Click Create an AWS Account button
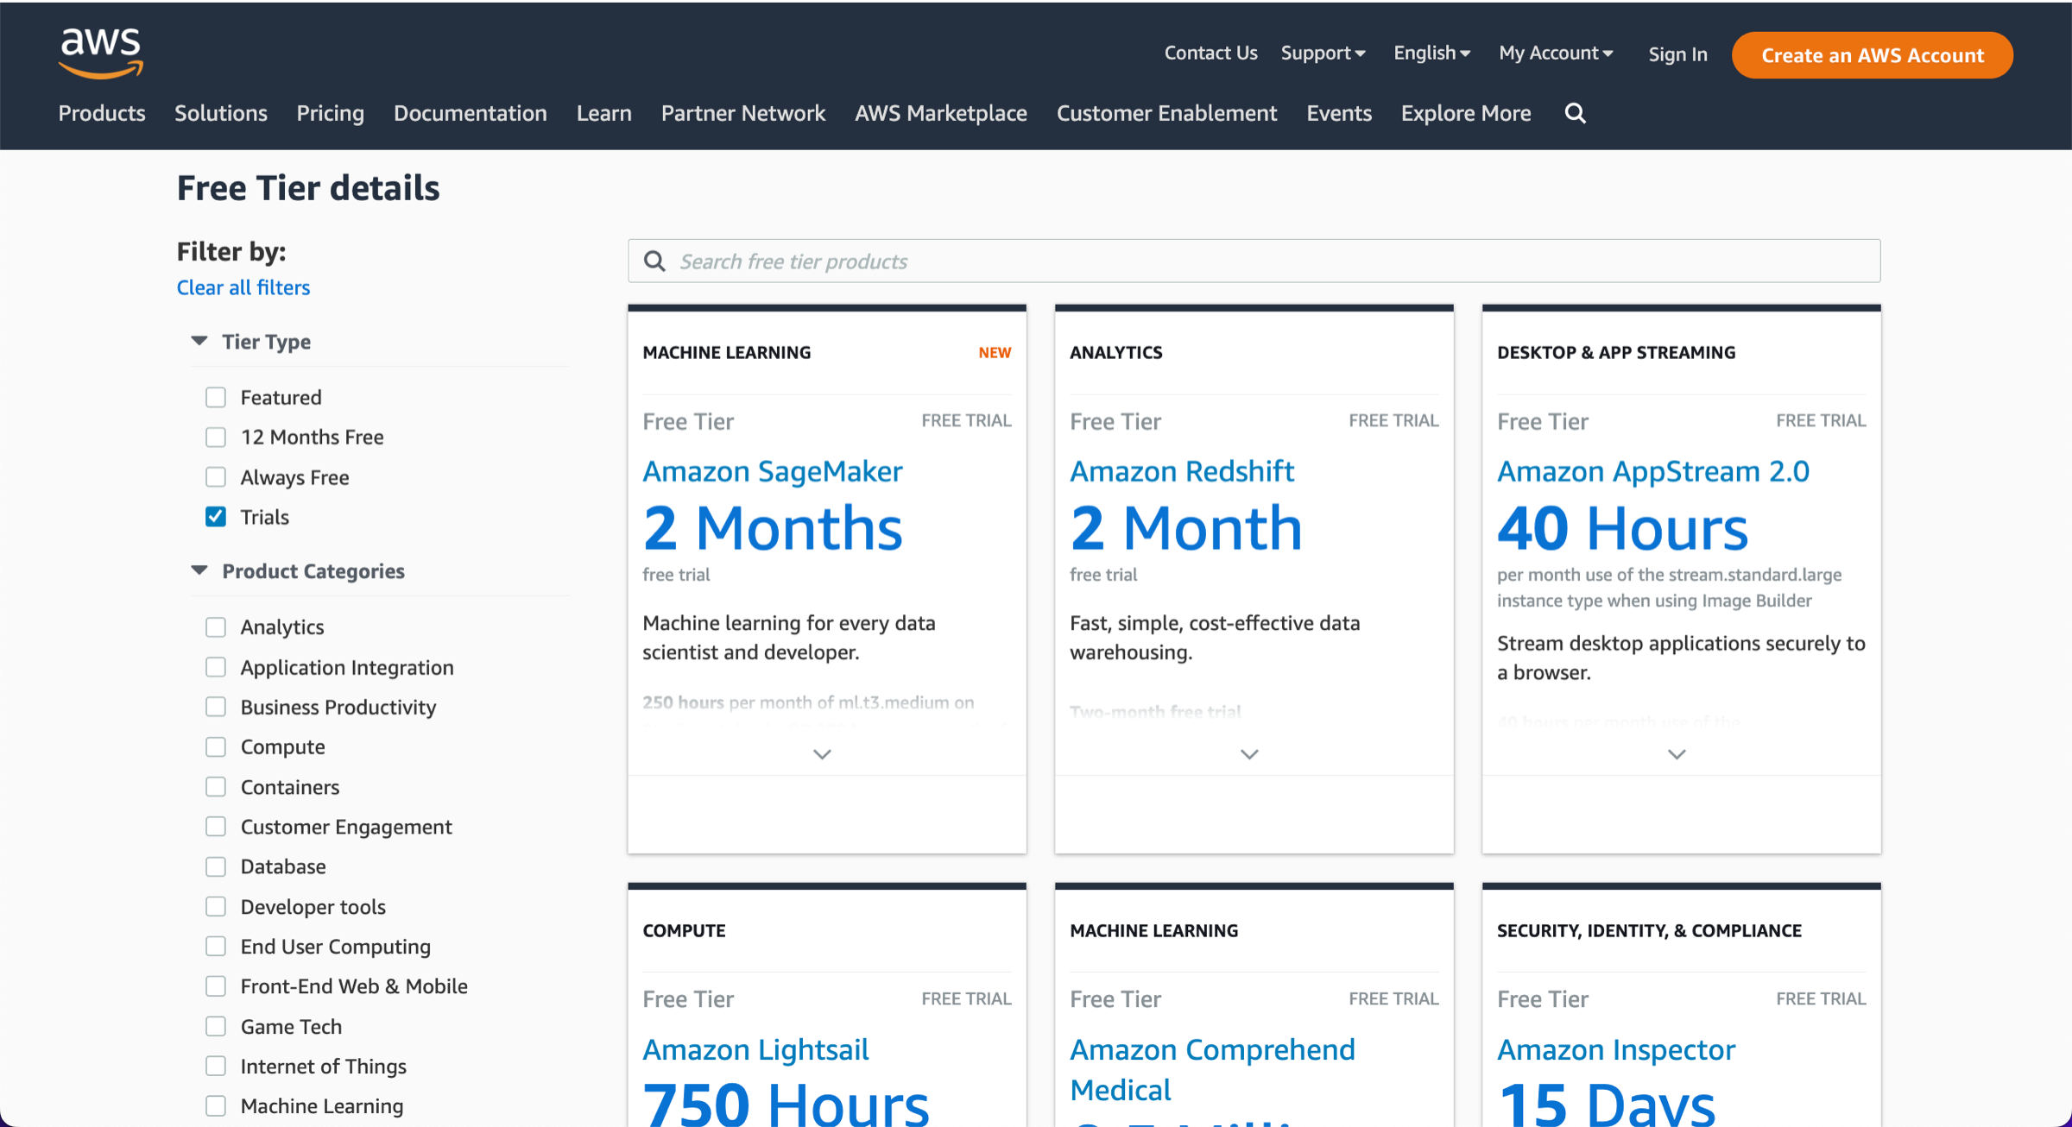The image size is (2072, 1127). [x=1873, y=55]
